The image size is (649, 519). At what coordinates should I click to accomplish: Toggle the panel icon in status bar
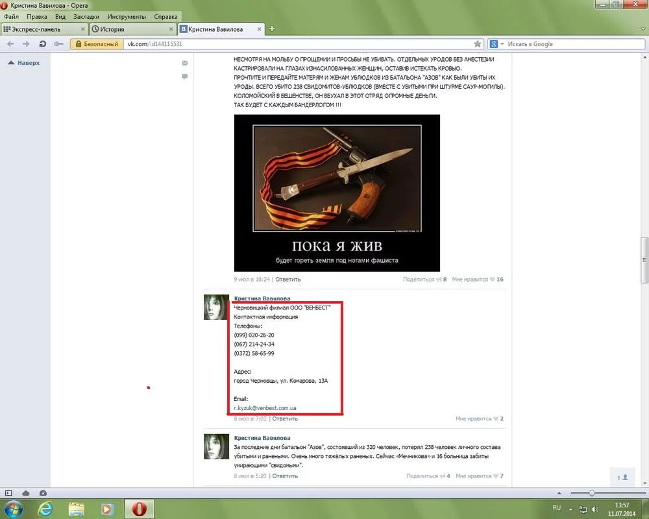point(8,493)
